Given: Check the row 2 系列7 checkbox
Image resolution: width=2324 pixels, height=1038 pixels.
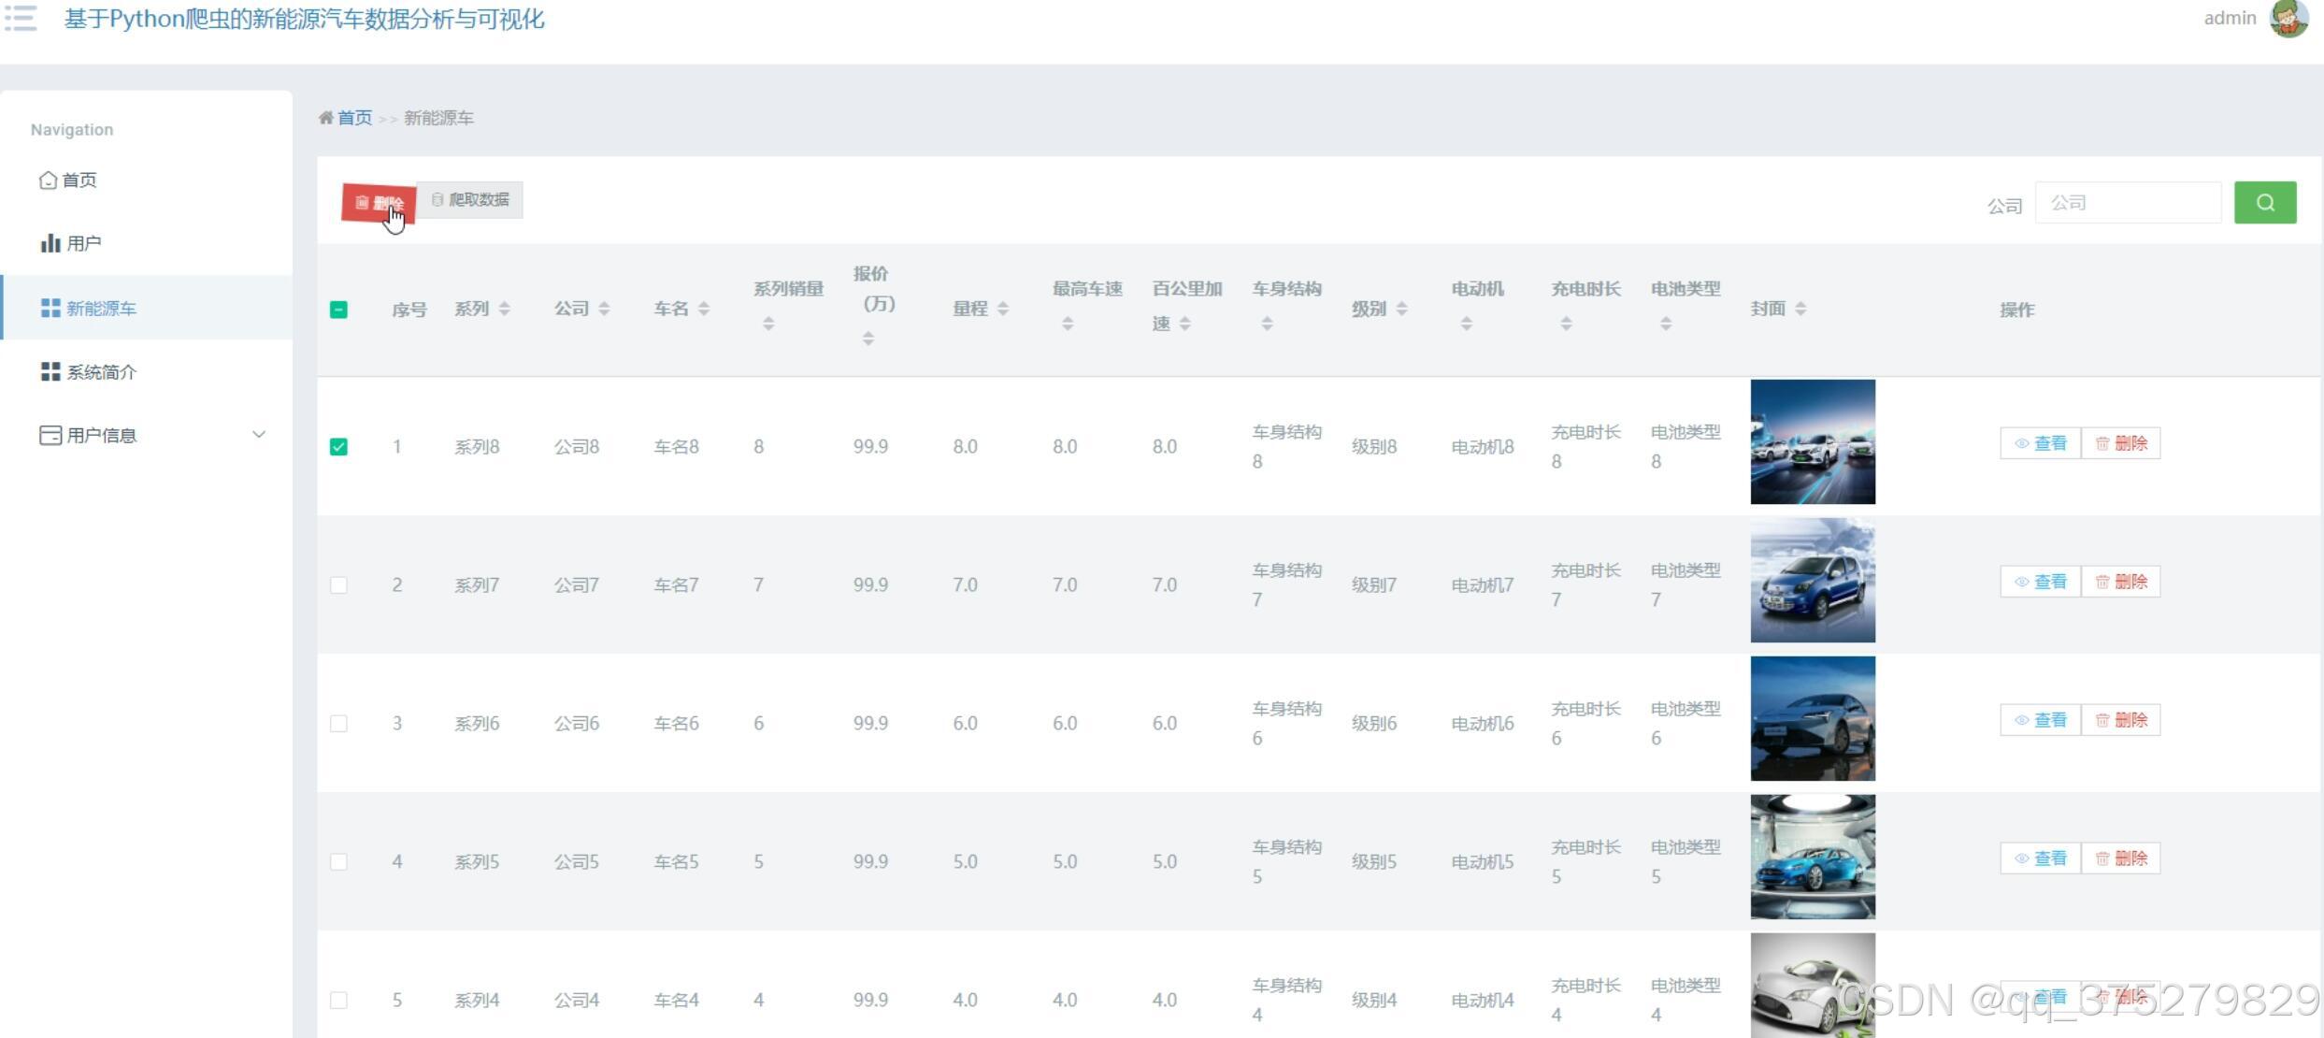Looking at the screenshot, I should pos(338,585).
